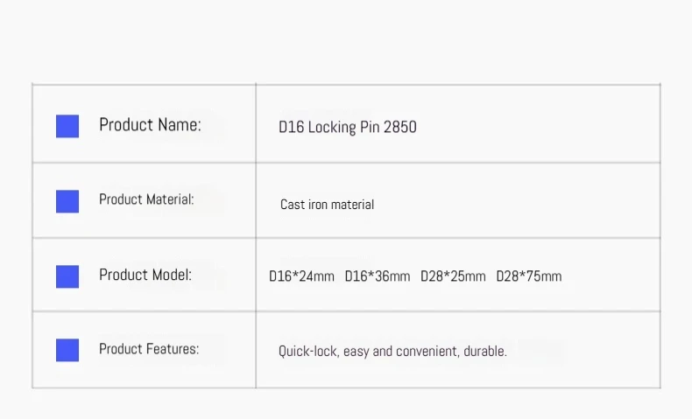Viewport: 692px width, 419px height.
Task: Choose the D28*25mm model size
Action: click(453, 276)
